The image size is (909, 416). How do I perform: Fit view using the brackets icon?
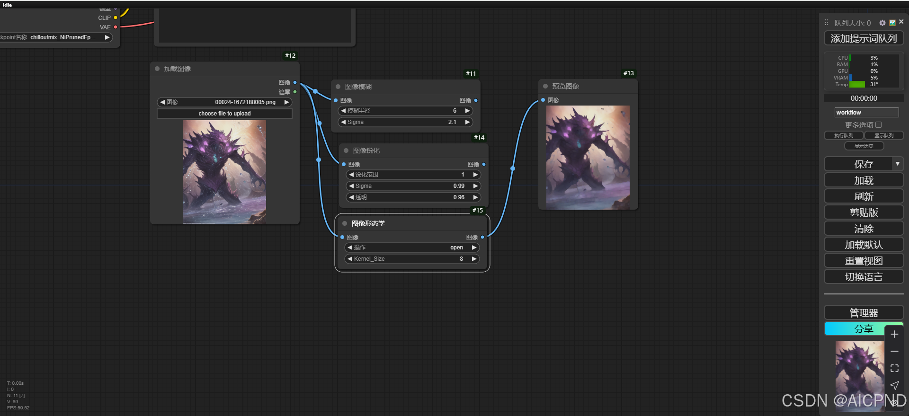[x=894, y=368]
